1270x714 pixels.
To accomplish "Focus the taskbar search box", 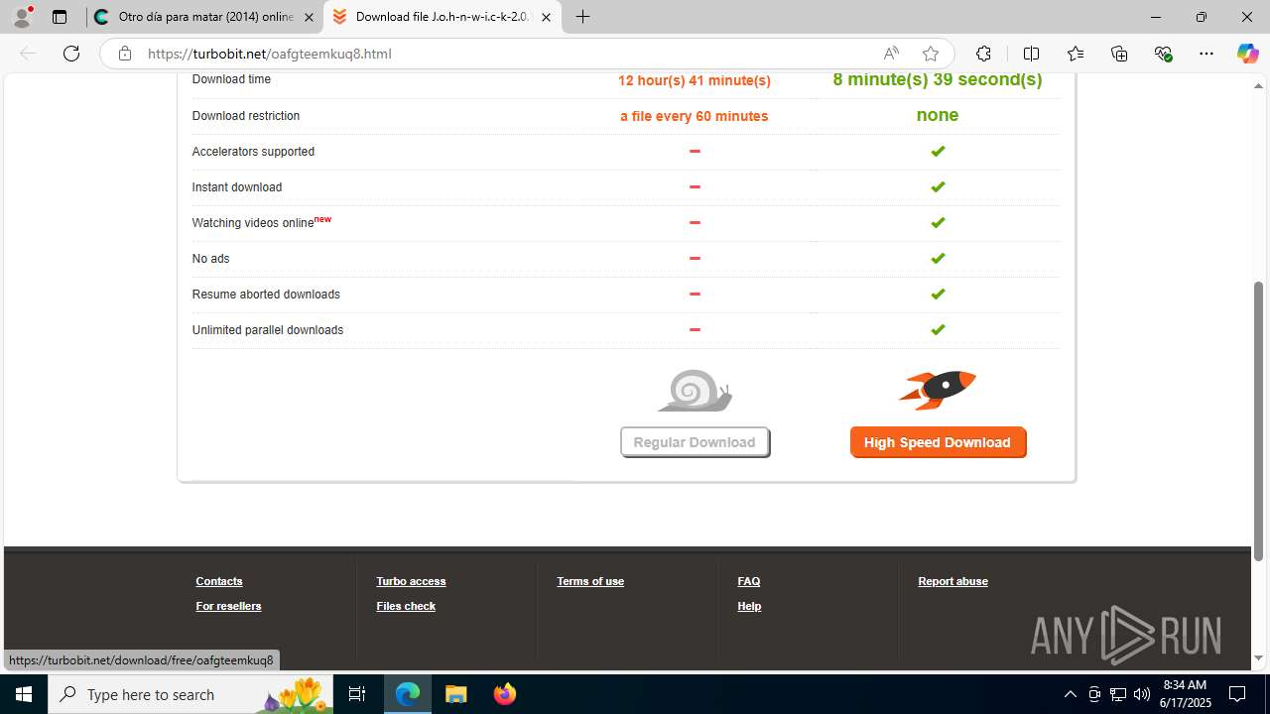I will 192,694.
